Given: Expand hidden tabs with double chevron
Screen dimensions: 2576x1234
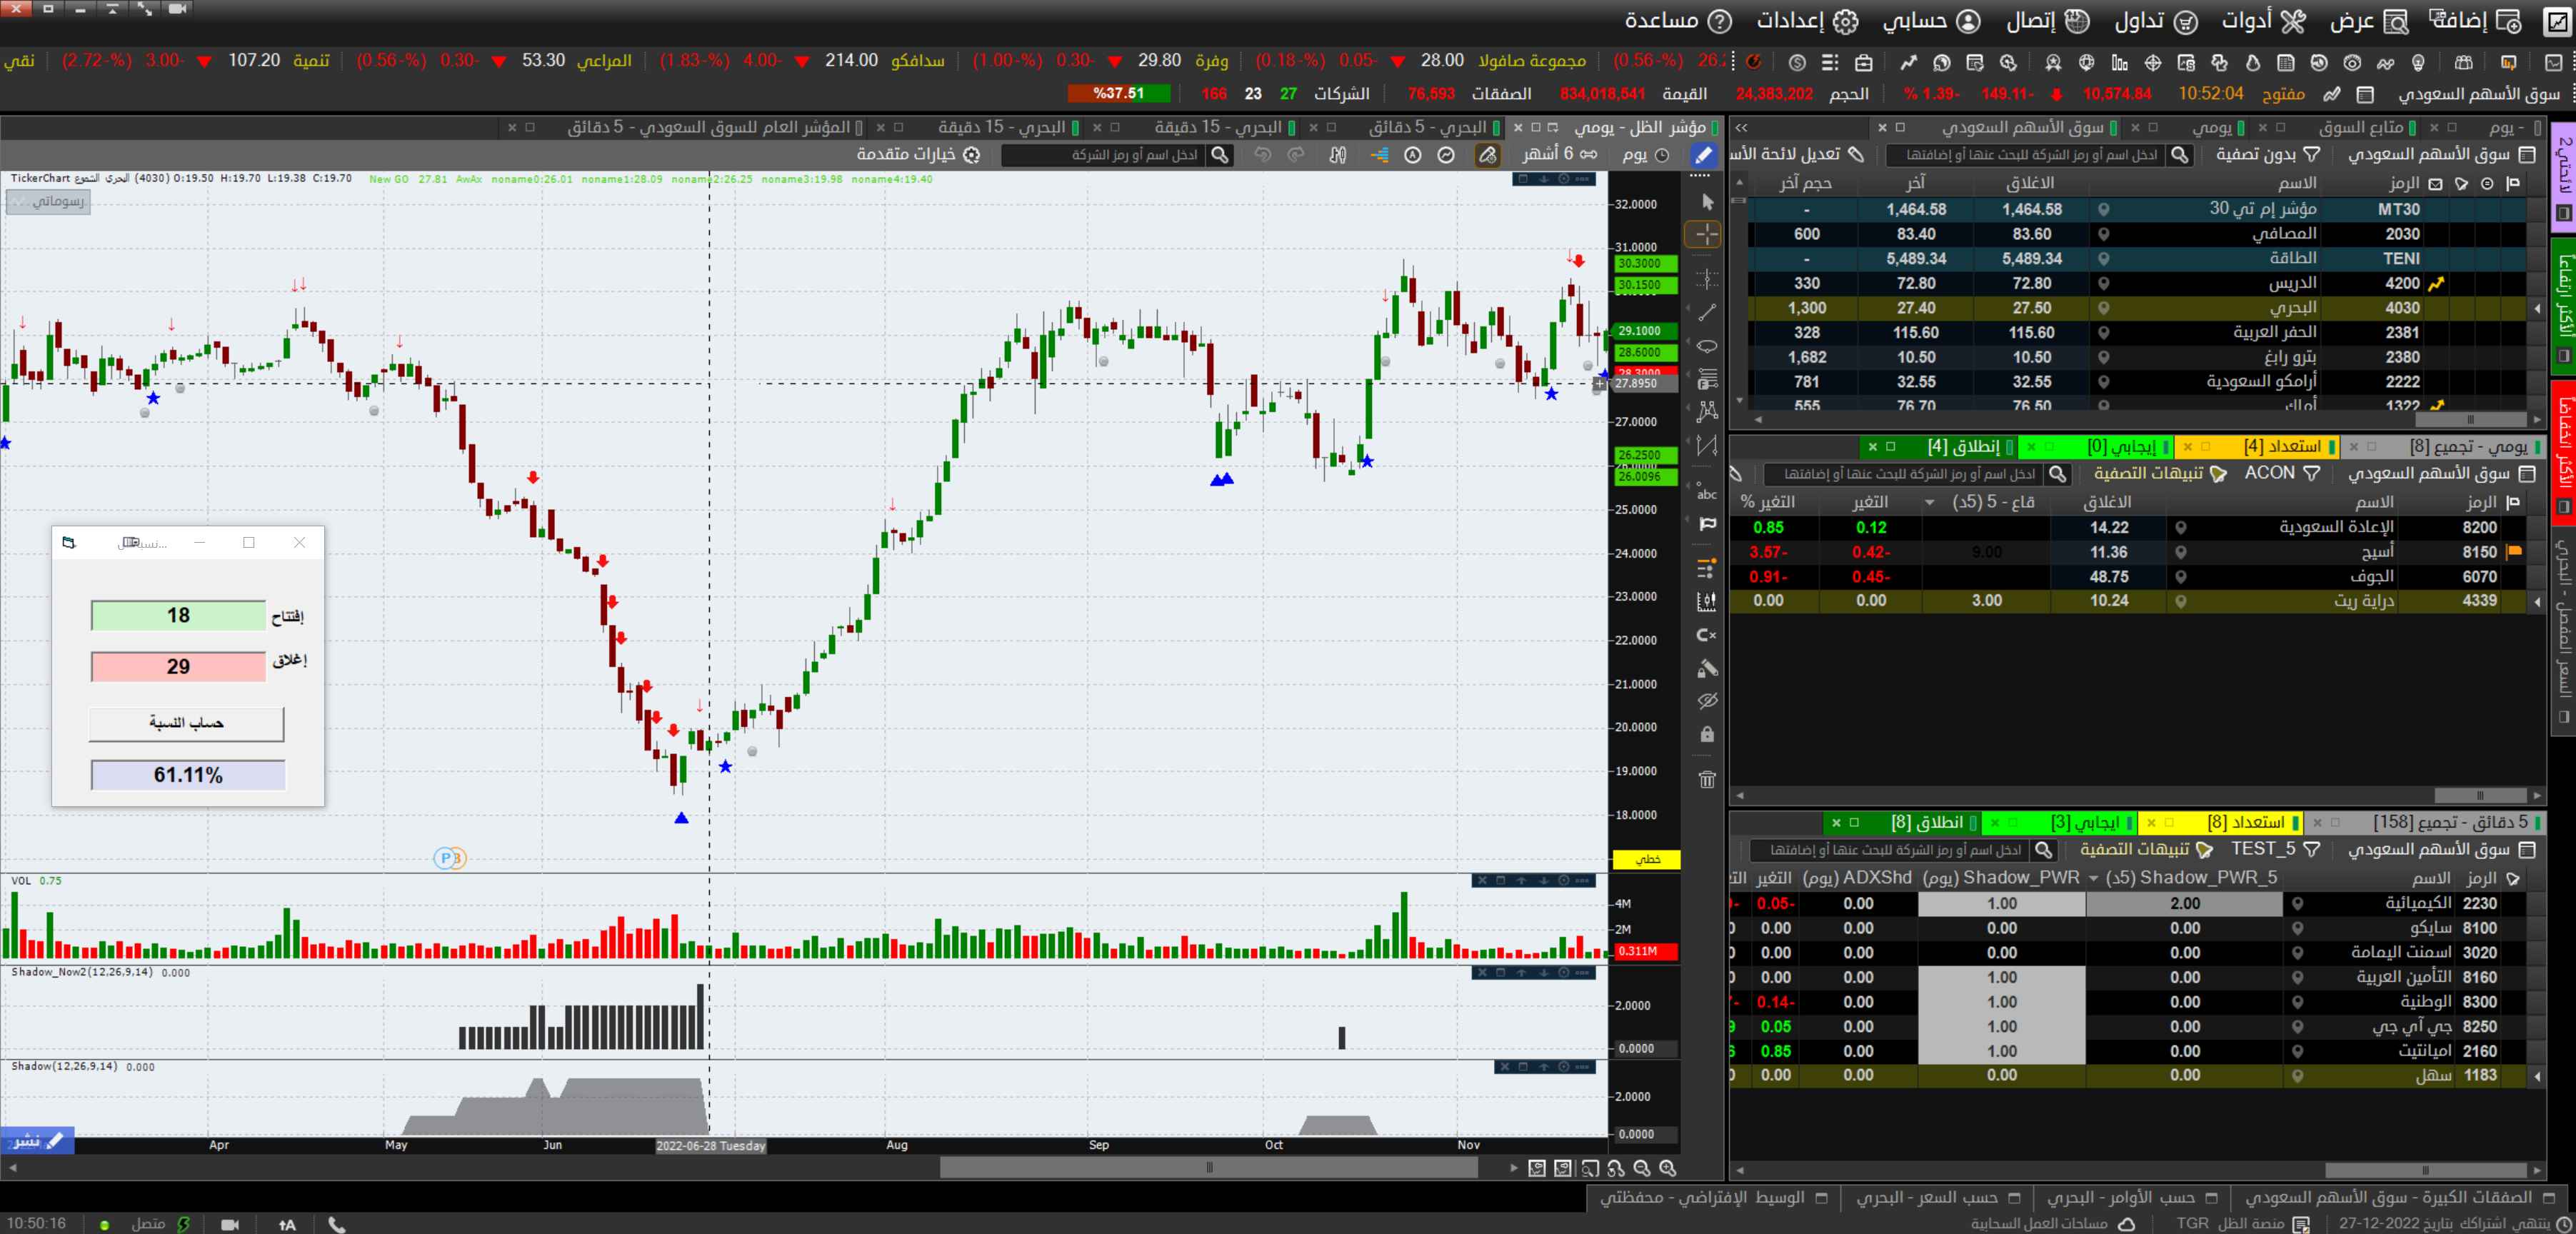Looking at the screenshot, I should (1741, 128).
